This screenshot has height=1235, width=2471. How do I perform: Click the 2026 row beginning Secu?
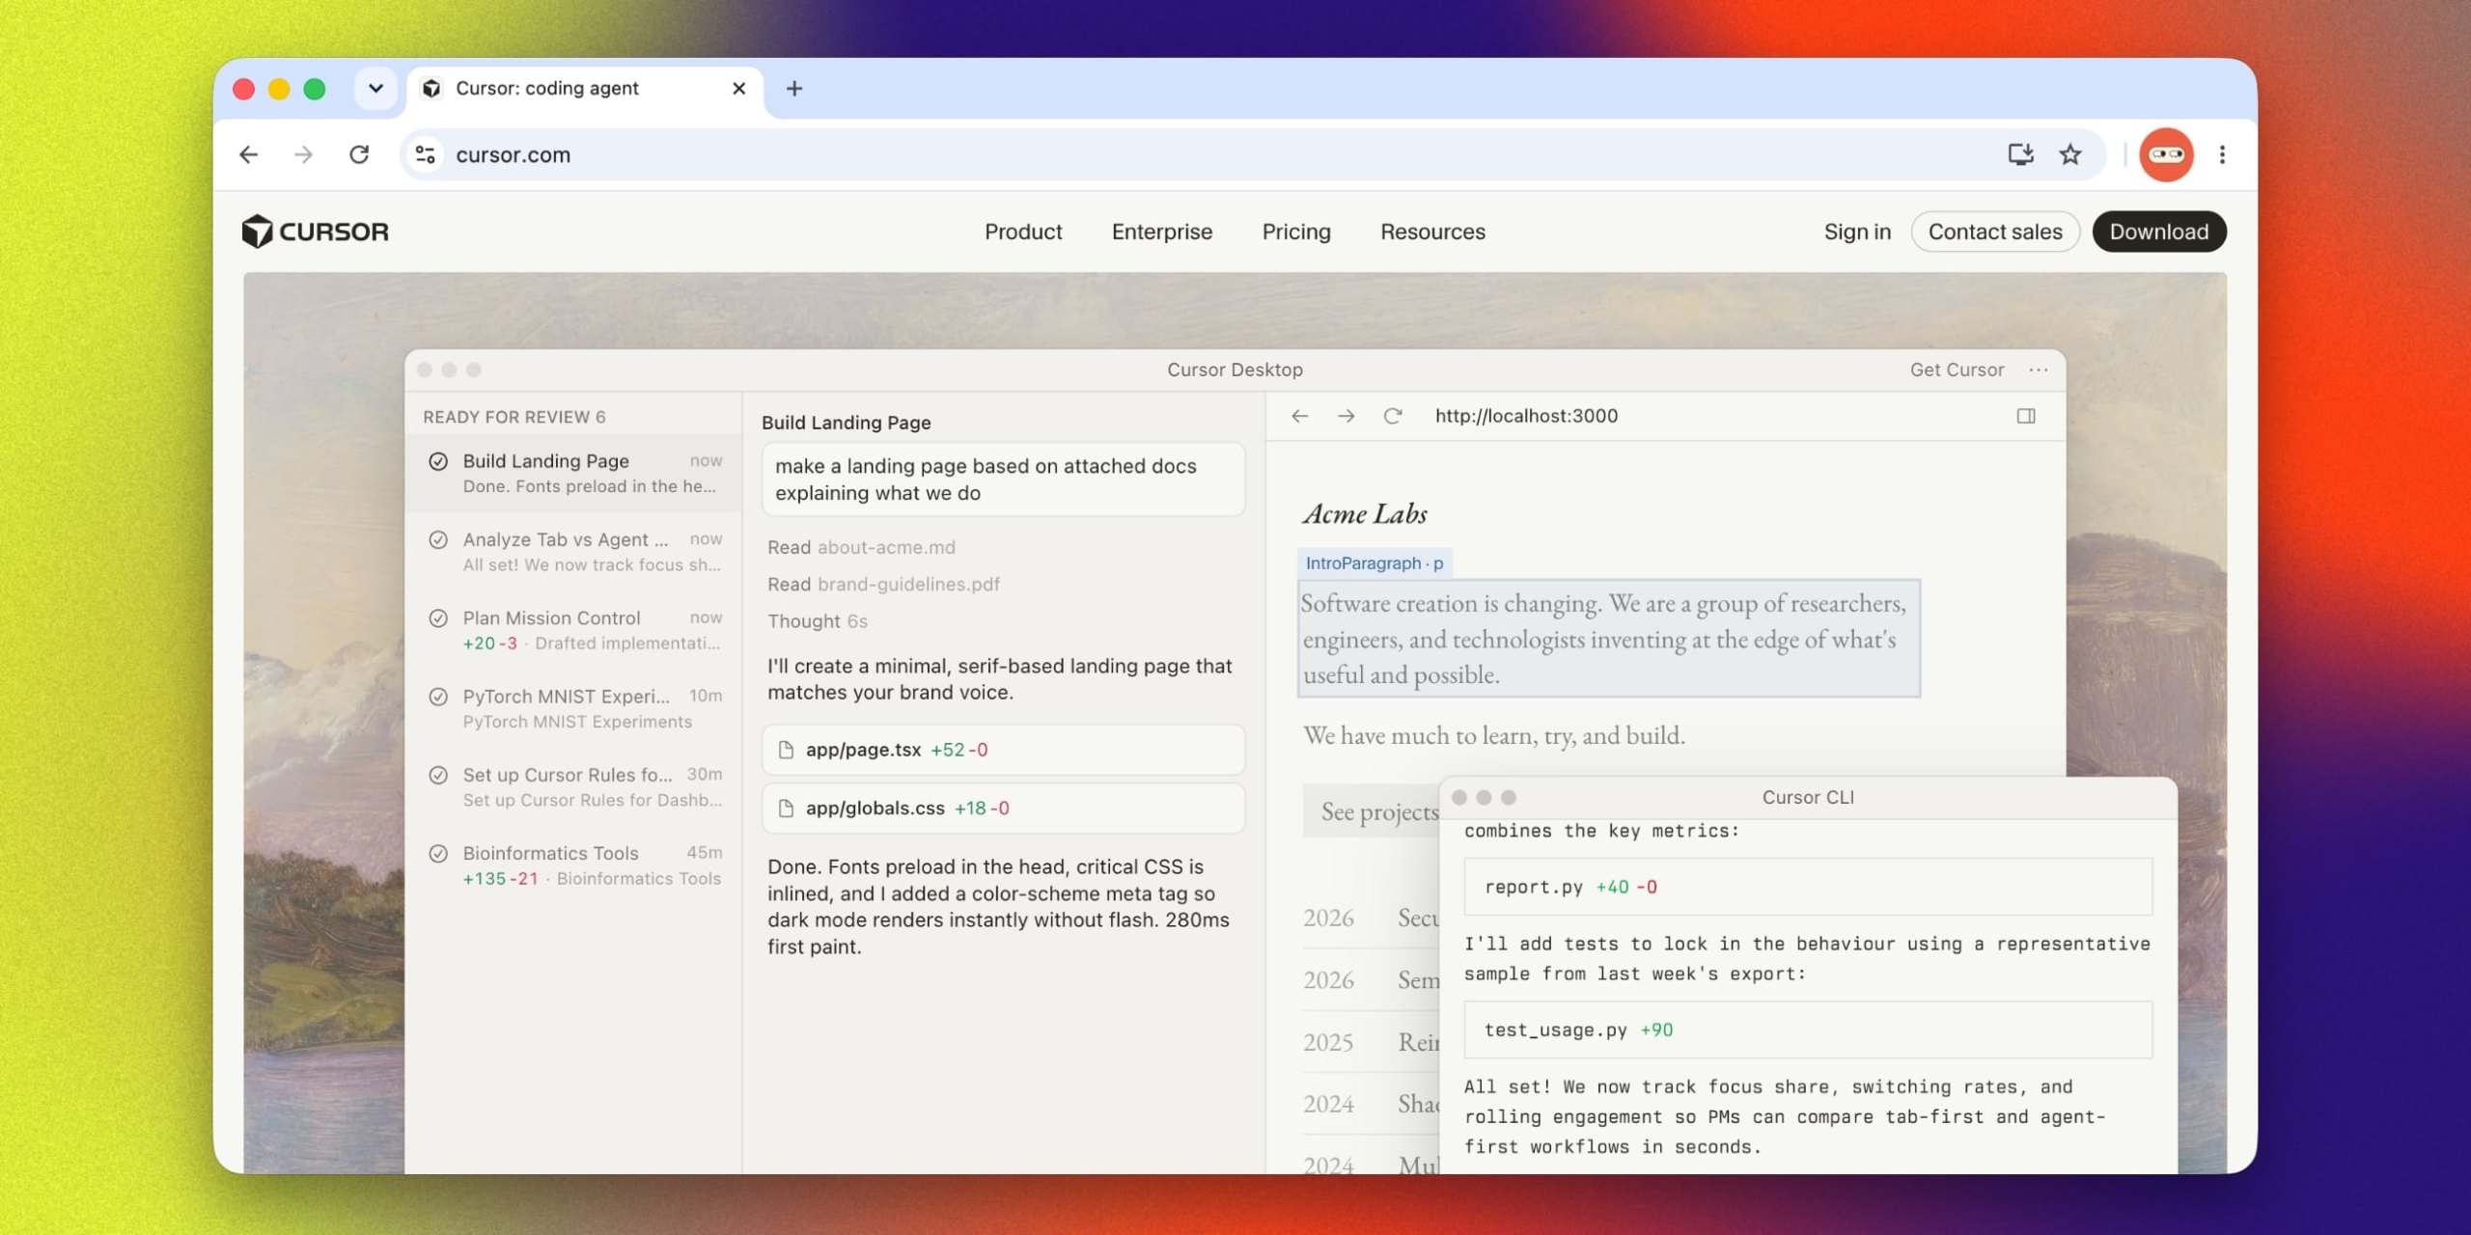pyautogui.click(x=1371, y=918)
